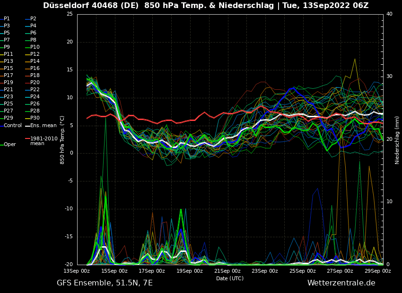Click the P10 legend entry
This screenshot has height=293, width=402.
coord(35,47)
